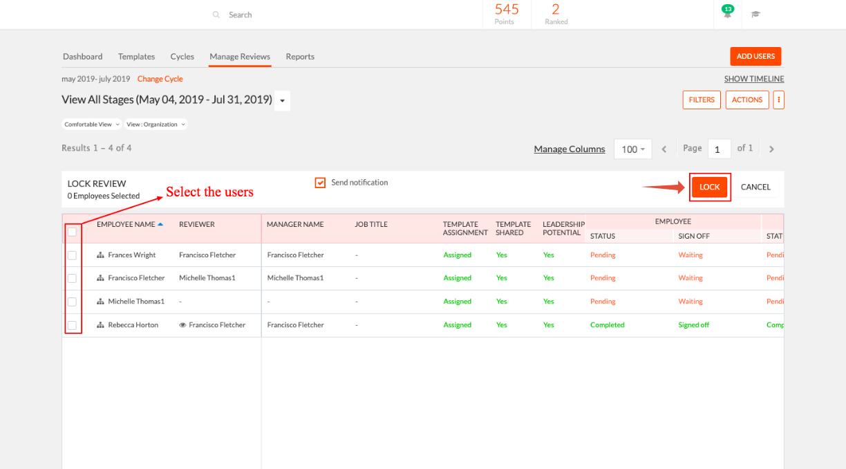Check the Francisco Fletcher row checkbox
The width and height of the screenshot is (846, 469).
click(x=72, y=278)
